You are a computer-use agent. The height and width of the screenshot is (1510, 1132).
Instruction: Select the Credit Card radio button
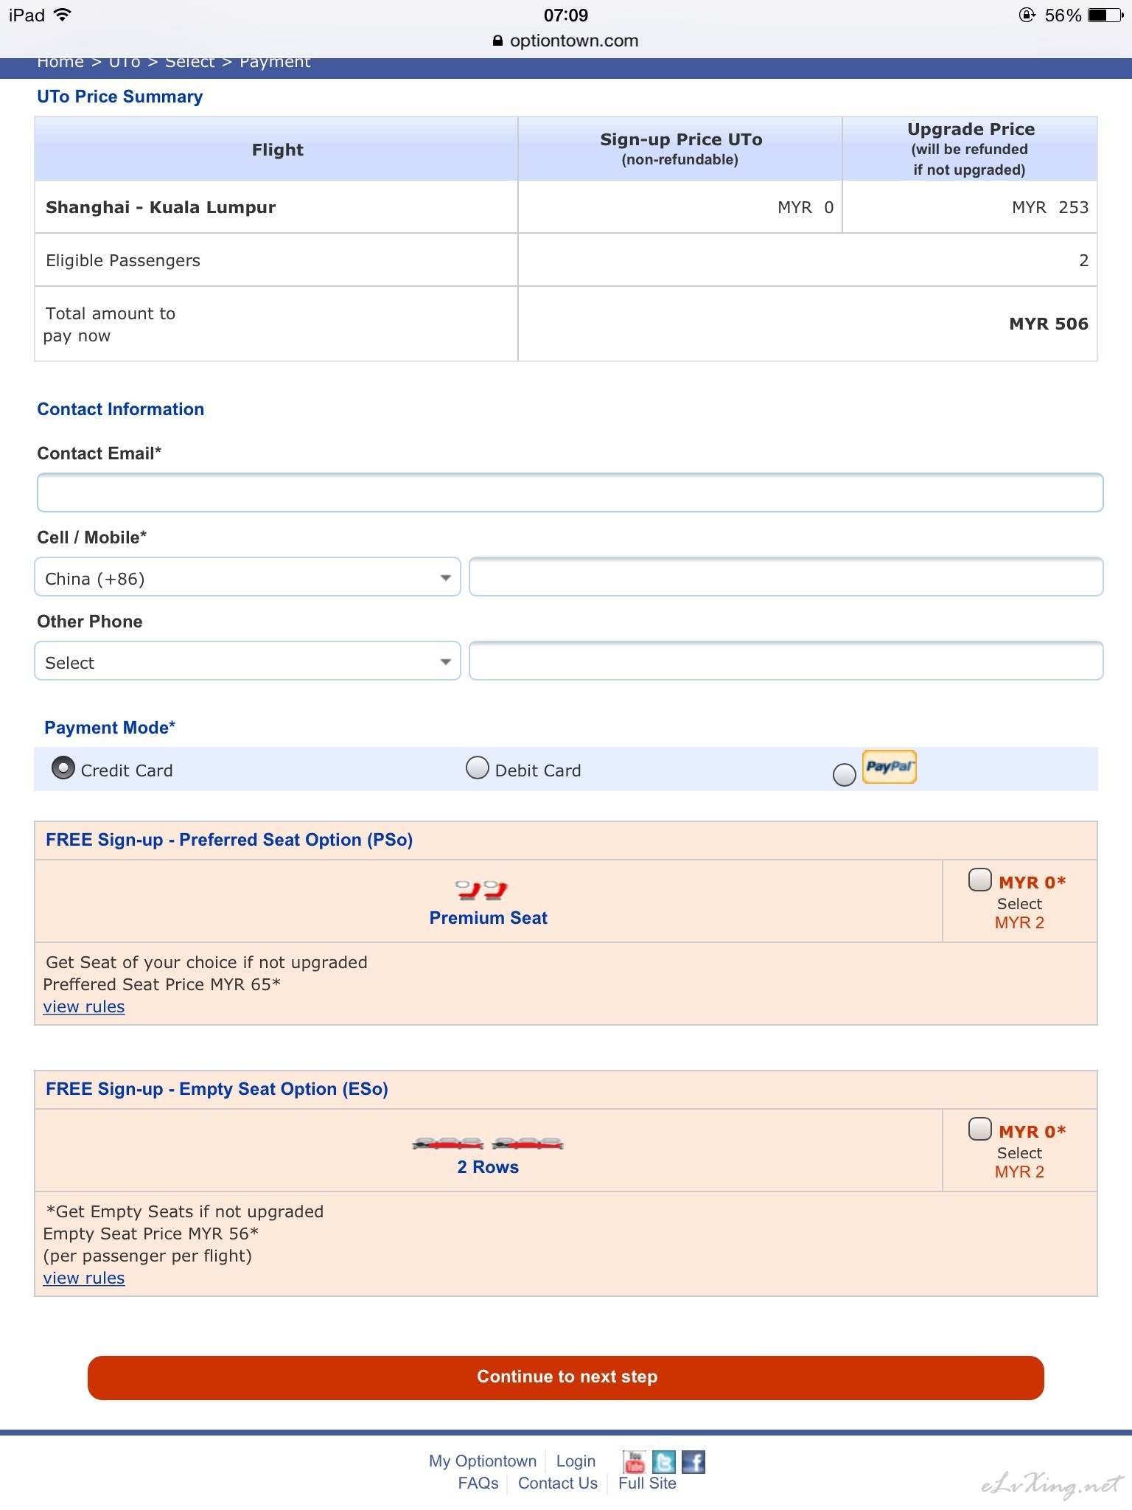[x=63, y=768]
